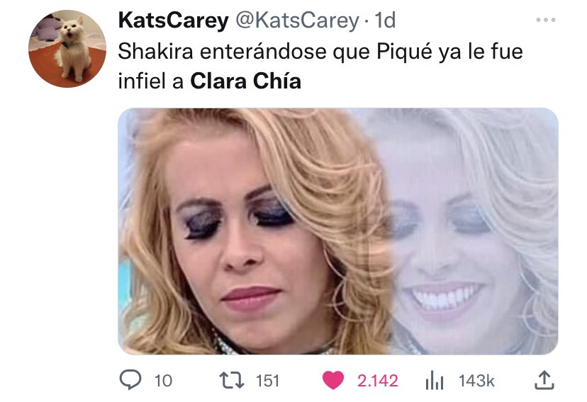Open the three-dot more options menu

(545, 20)
